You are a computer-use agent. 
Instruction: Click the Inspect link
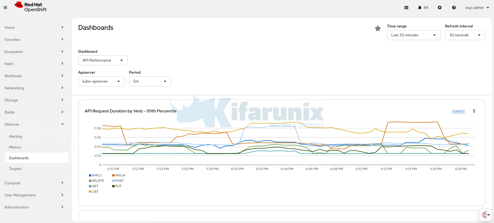point(458,111)
